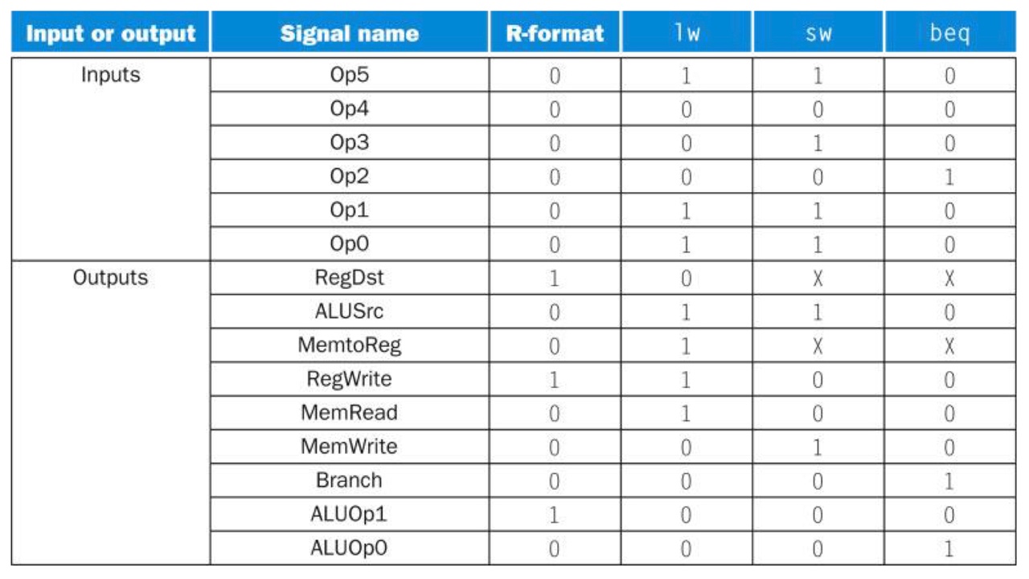Select the RegDst signal name cell

(x=349, y=277)
